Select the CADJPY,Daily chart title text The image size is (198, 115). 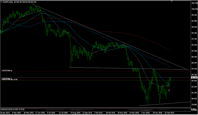[8, 2]
